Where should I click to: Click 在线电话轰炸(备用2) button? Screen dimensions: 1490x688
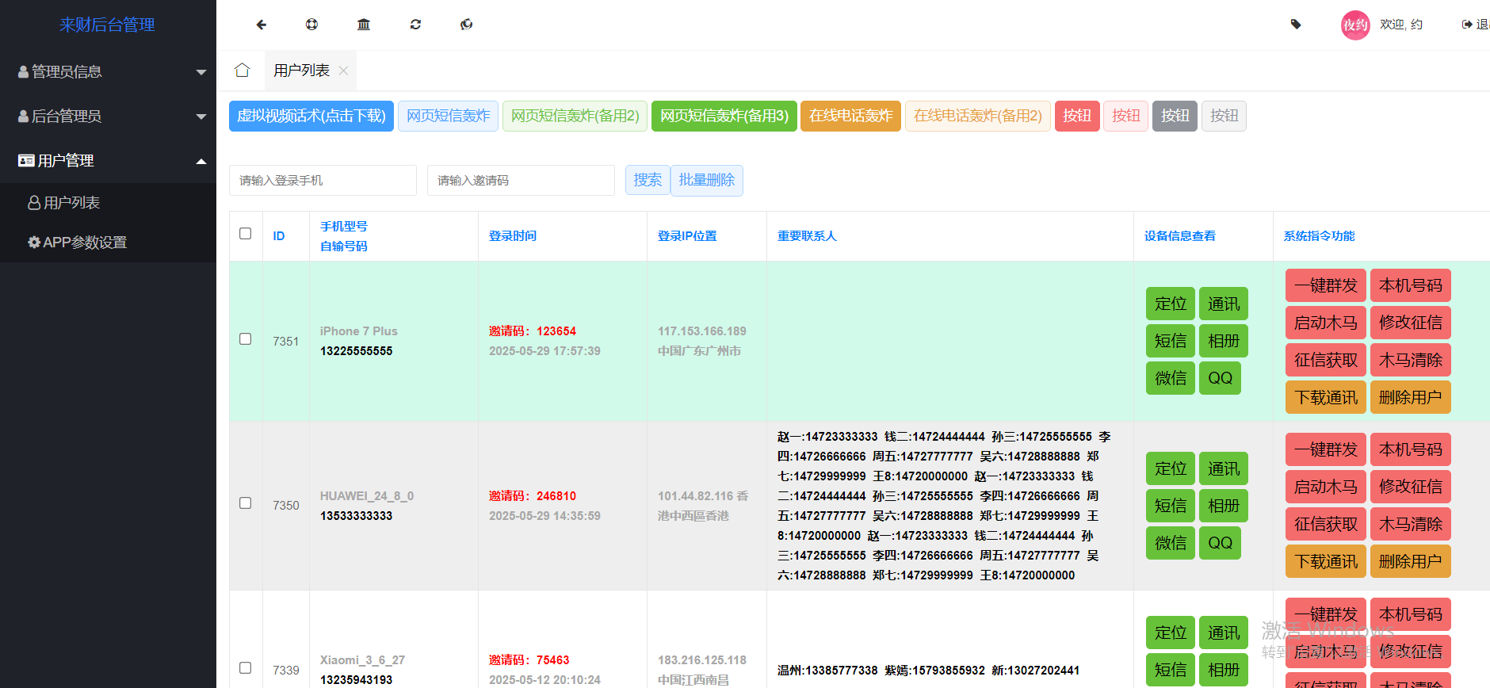(978, 116)
